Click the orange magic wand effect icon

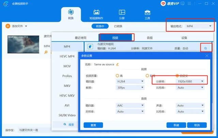coord(46,52)
